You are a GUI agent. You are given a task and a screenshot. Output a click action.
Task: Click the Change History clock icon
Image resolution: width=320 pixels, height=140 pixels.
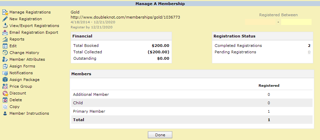(x=5, y=53)
